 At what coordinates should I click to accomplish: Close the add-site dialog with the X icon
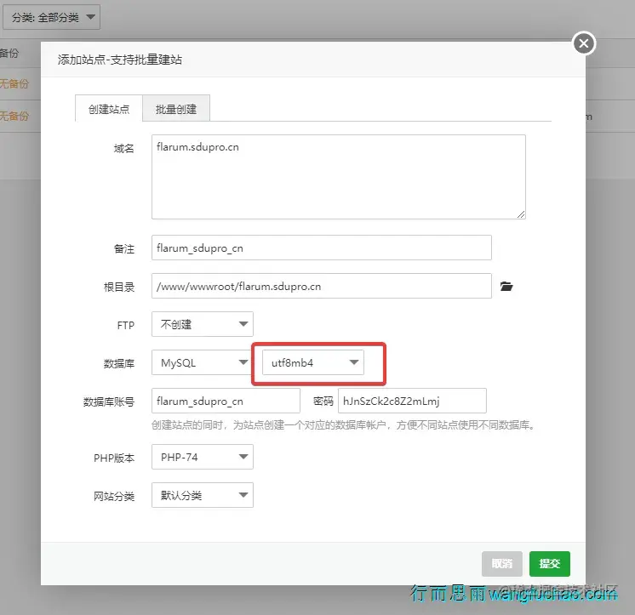coord(584,43)
